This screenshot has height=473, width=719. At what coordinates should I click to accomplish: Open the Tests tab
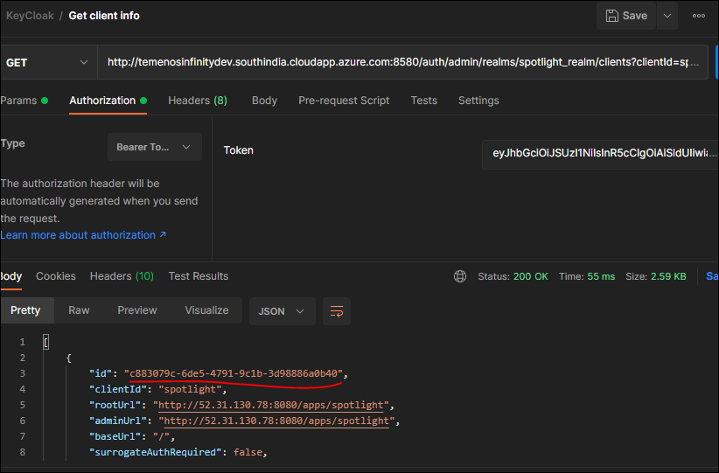[423, 101]
